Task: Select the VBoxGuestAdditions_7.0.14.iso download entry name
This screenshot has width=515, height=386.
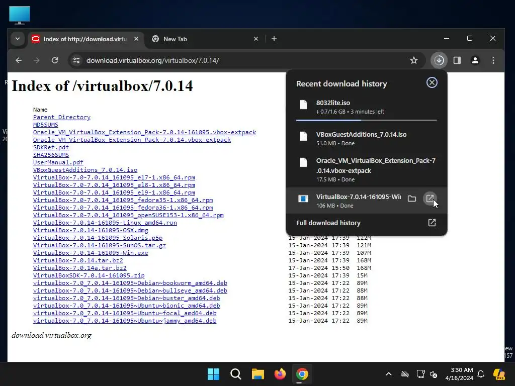Action: [x=361, y=135]
